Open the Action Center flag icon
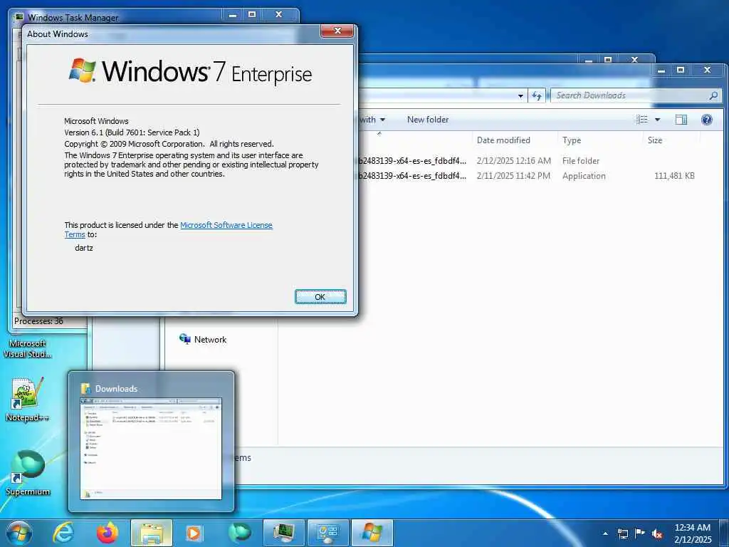Viewport: 729px width, 547px height. tap(640, 533)
